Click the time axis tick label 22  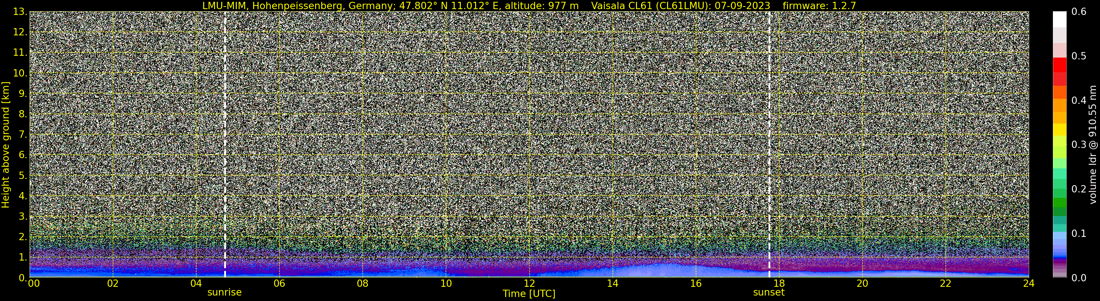click(946, 284)
